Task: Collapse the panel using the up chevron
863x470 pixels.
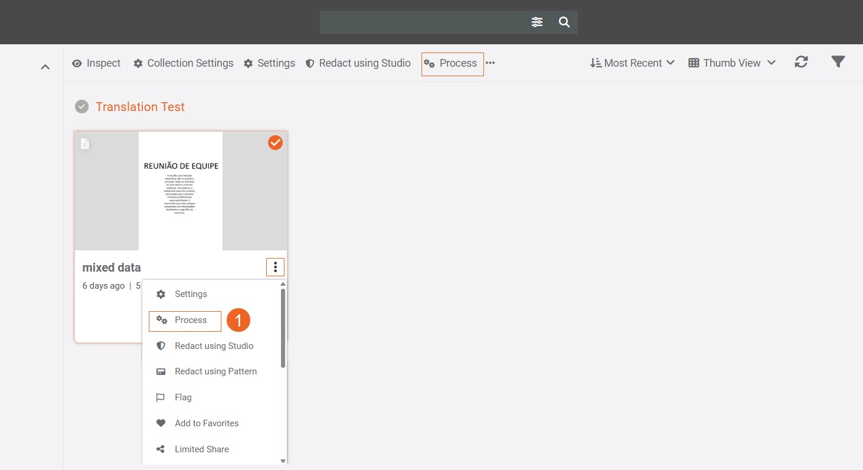Action: click(45, 67)
